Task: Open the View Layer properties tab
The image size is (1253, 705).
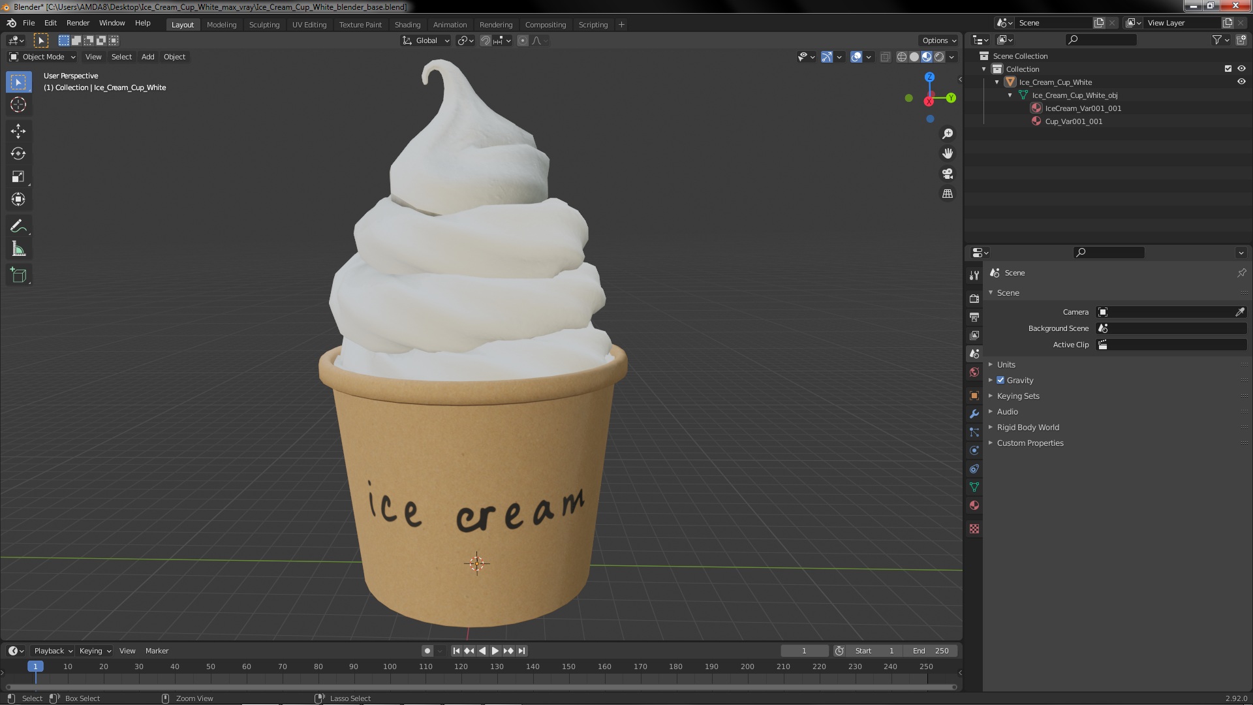Action: click(974, 335)
